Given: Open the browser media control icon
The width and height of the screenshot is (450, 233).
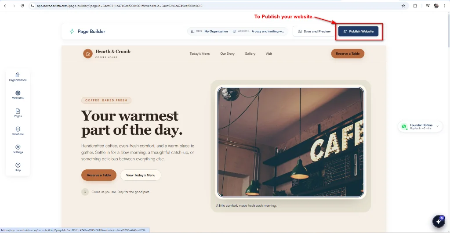Looking at the screenshot, I should click(428, 6).
